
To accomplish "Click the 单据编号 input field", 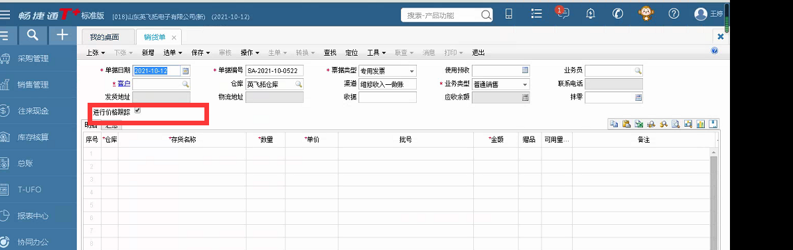I will click(x=275, y=71).
